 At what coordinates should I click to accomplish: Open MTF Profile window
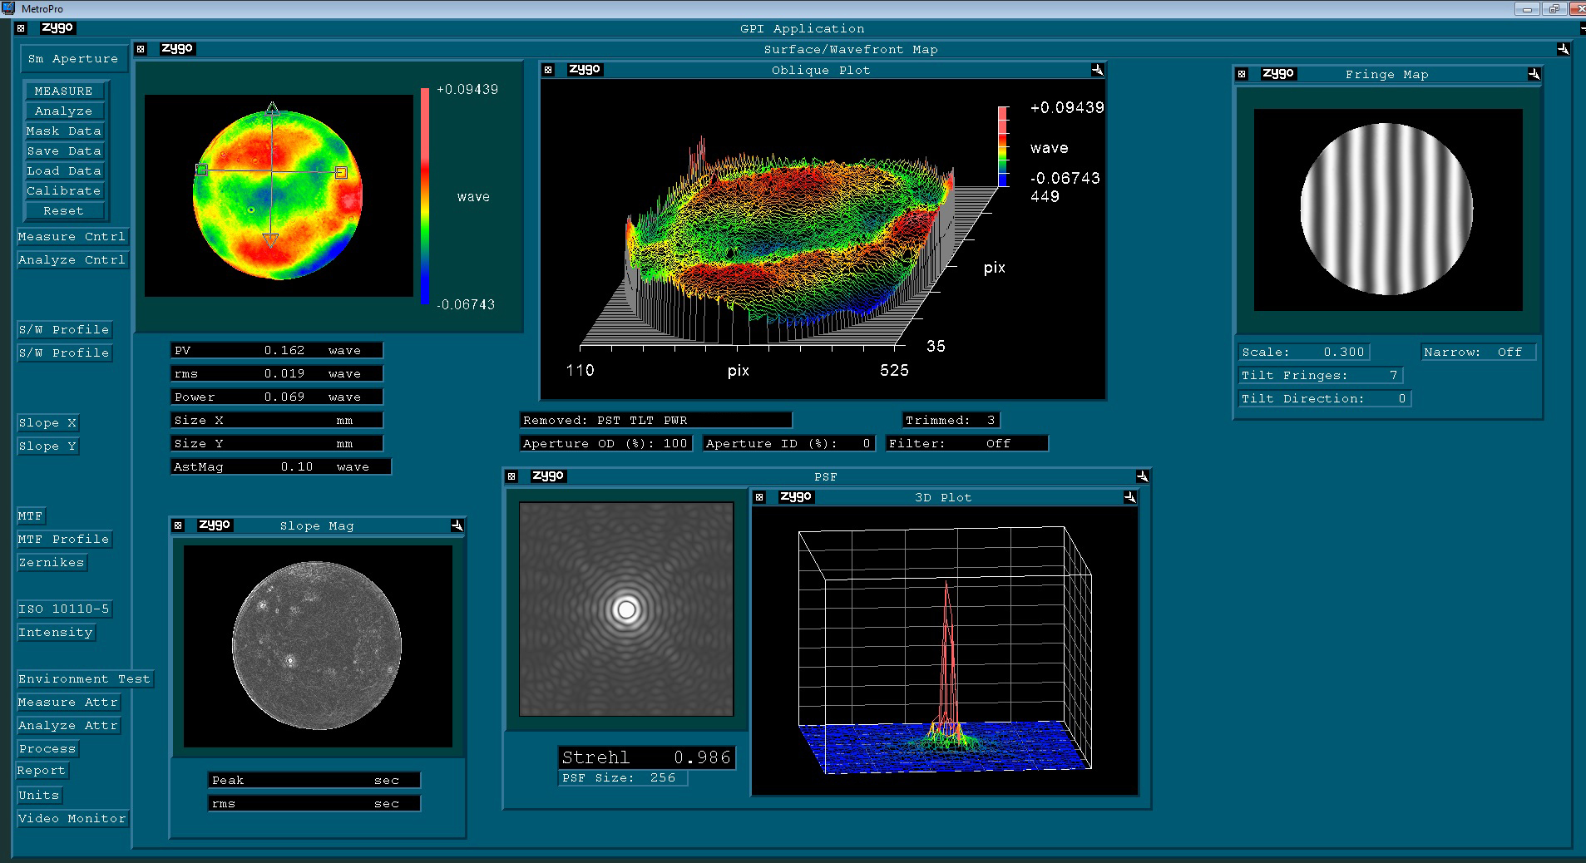coord(64,539)
